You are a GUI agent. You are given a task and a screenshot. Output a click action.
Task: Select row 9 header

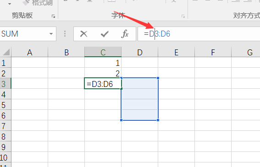(x=6, y=147)
